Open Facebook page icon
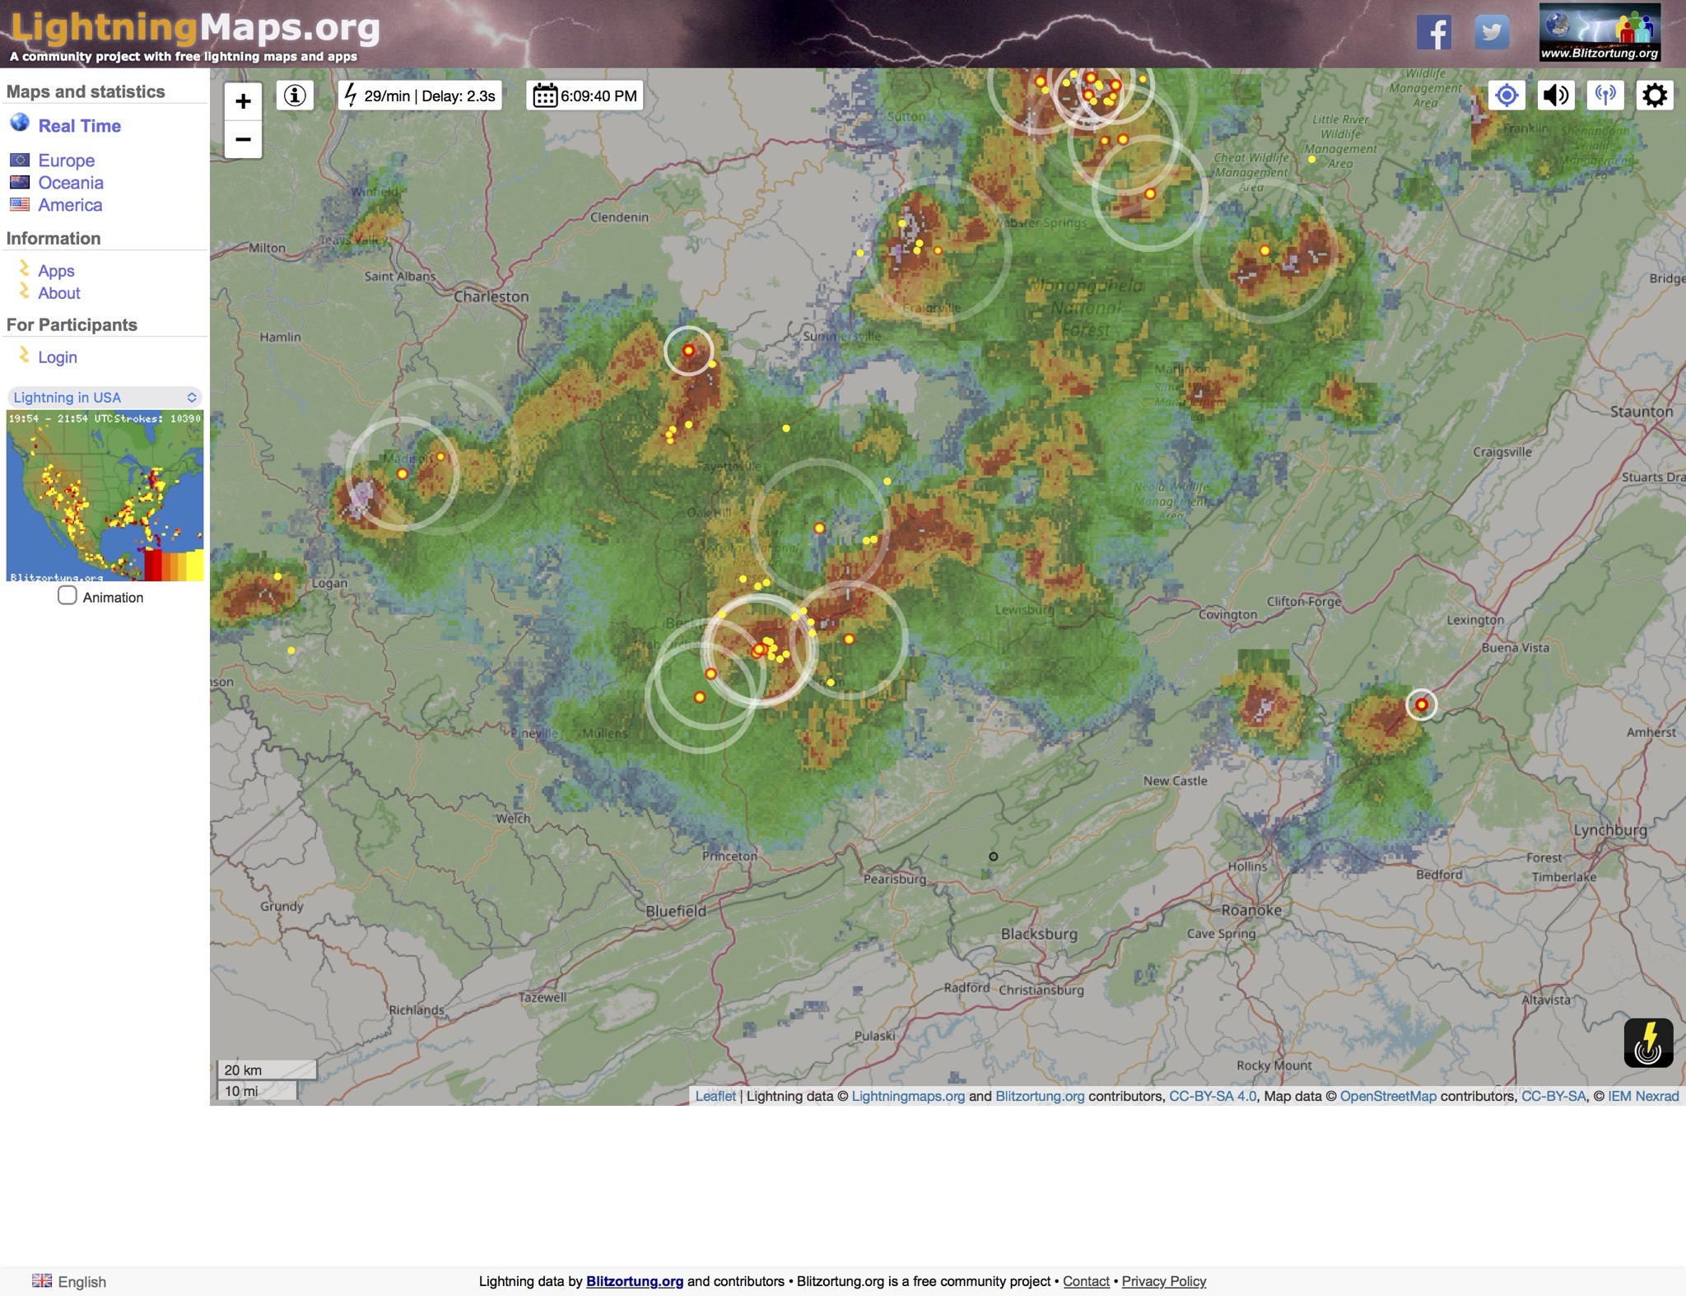The image size is (1686, 1296). pos(1433,33)
